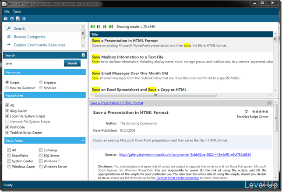Toggle TechNet Script Center checkbox

[7, 133]
